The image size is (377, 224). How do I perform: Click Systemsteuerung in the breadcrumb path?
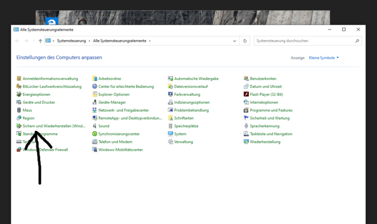pos(71,41)
